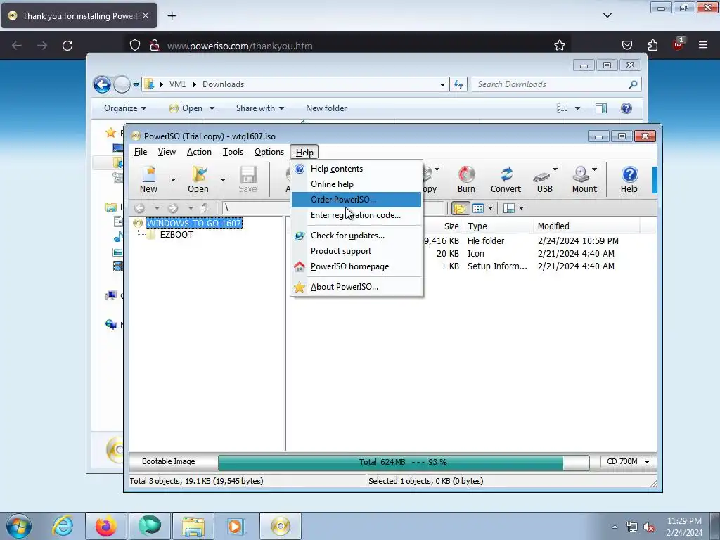Open the Explorer Share with dropdown
The width and height of the screenshot is (720, 540).
pyautogui.click(x=260, y=108)
